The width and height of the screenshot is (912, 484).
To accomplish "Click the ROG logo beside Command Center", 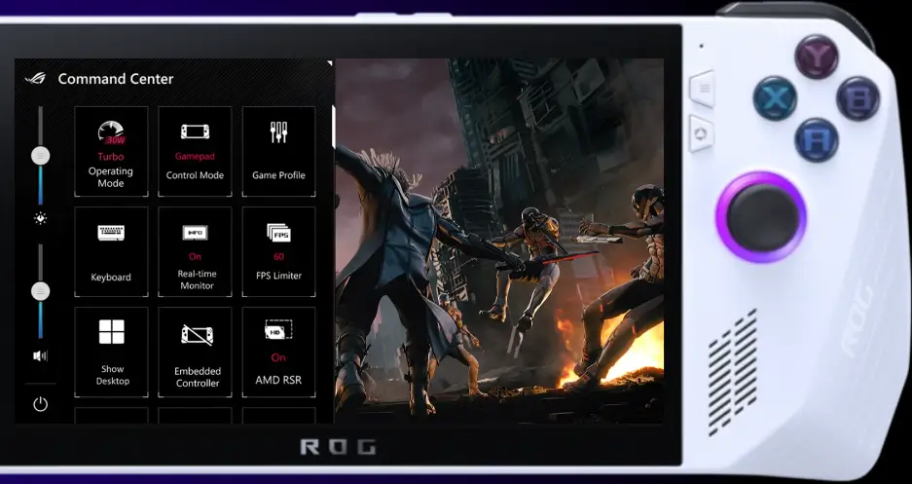I will pyautogui.click(x=35, y=78).
